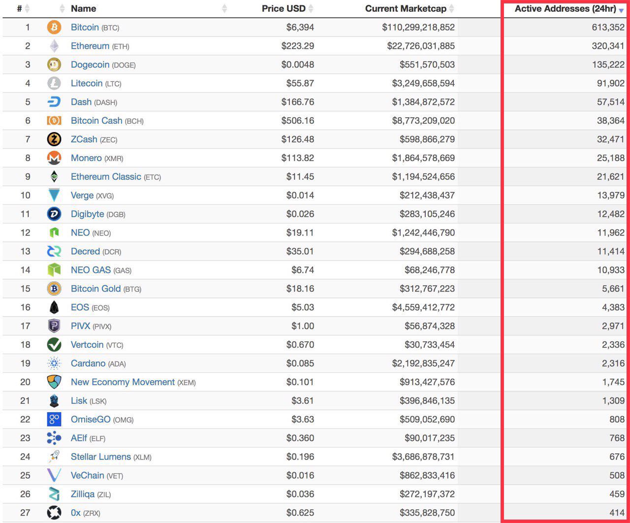Click the Ethereum Classic logo icon
Image resolution: width=630 pixels, height=523 pixels.
tap(54, 177)
